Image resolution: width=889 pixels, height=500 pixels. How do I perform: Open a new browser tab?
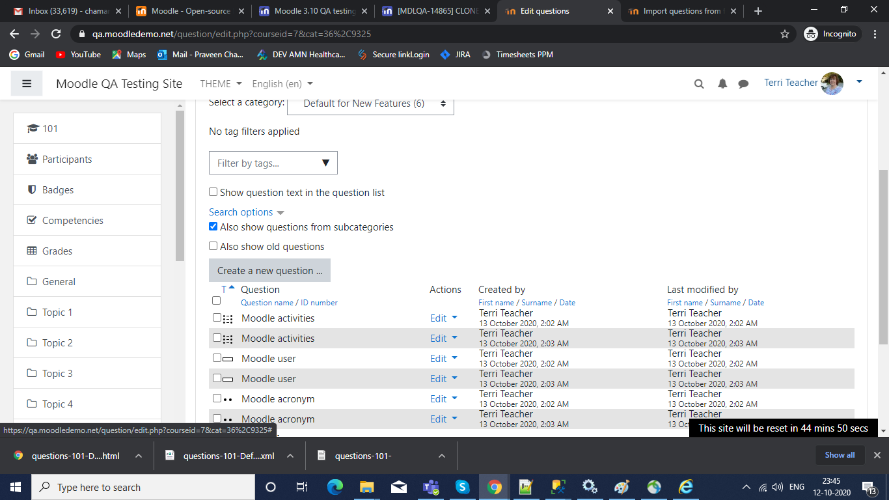tap(758, 11)
